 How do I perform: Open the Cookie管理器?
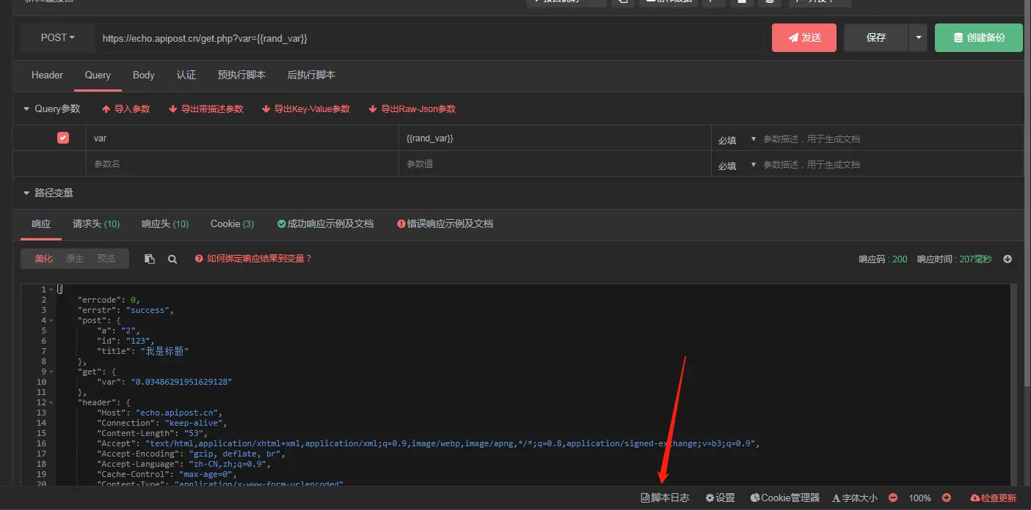pos(784,498)
